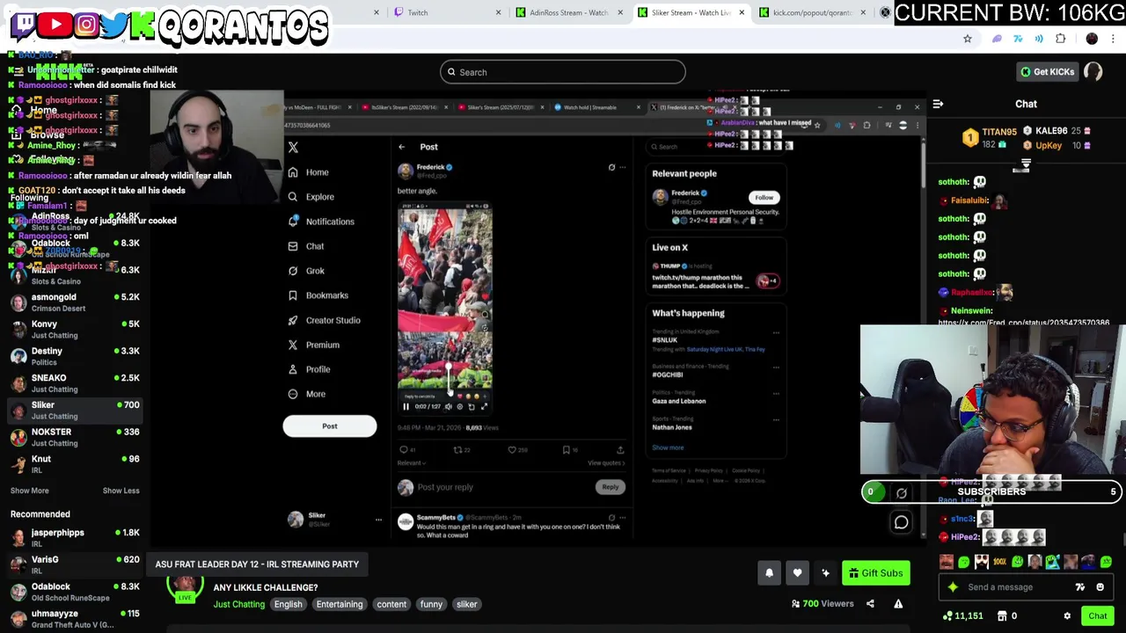Click the share icon under the post
1126x633 pixels.
coord(620,450)
